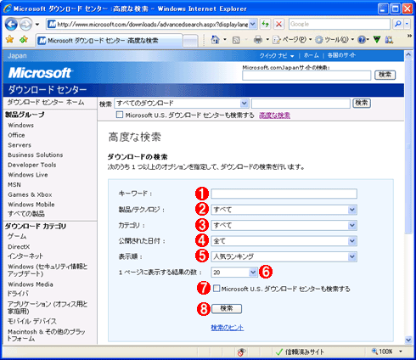
Task: Click the Microsoft.com Japan site search field
Action: tap(306, 76)
